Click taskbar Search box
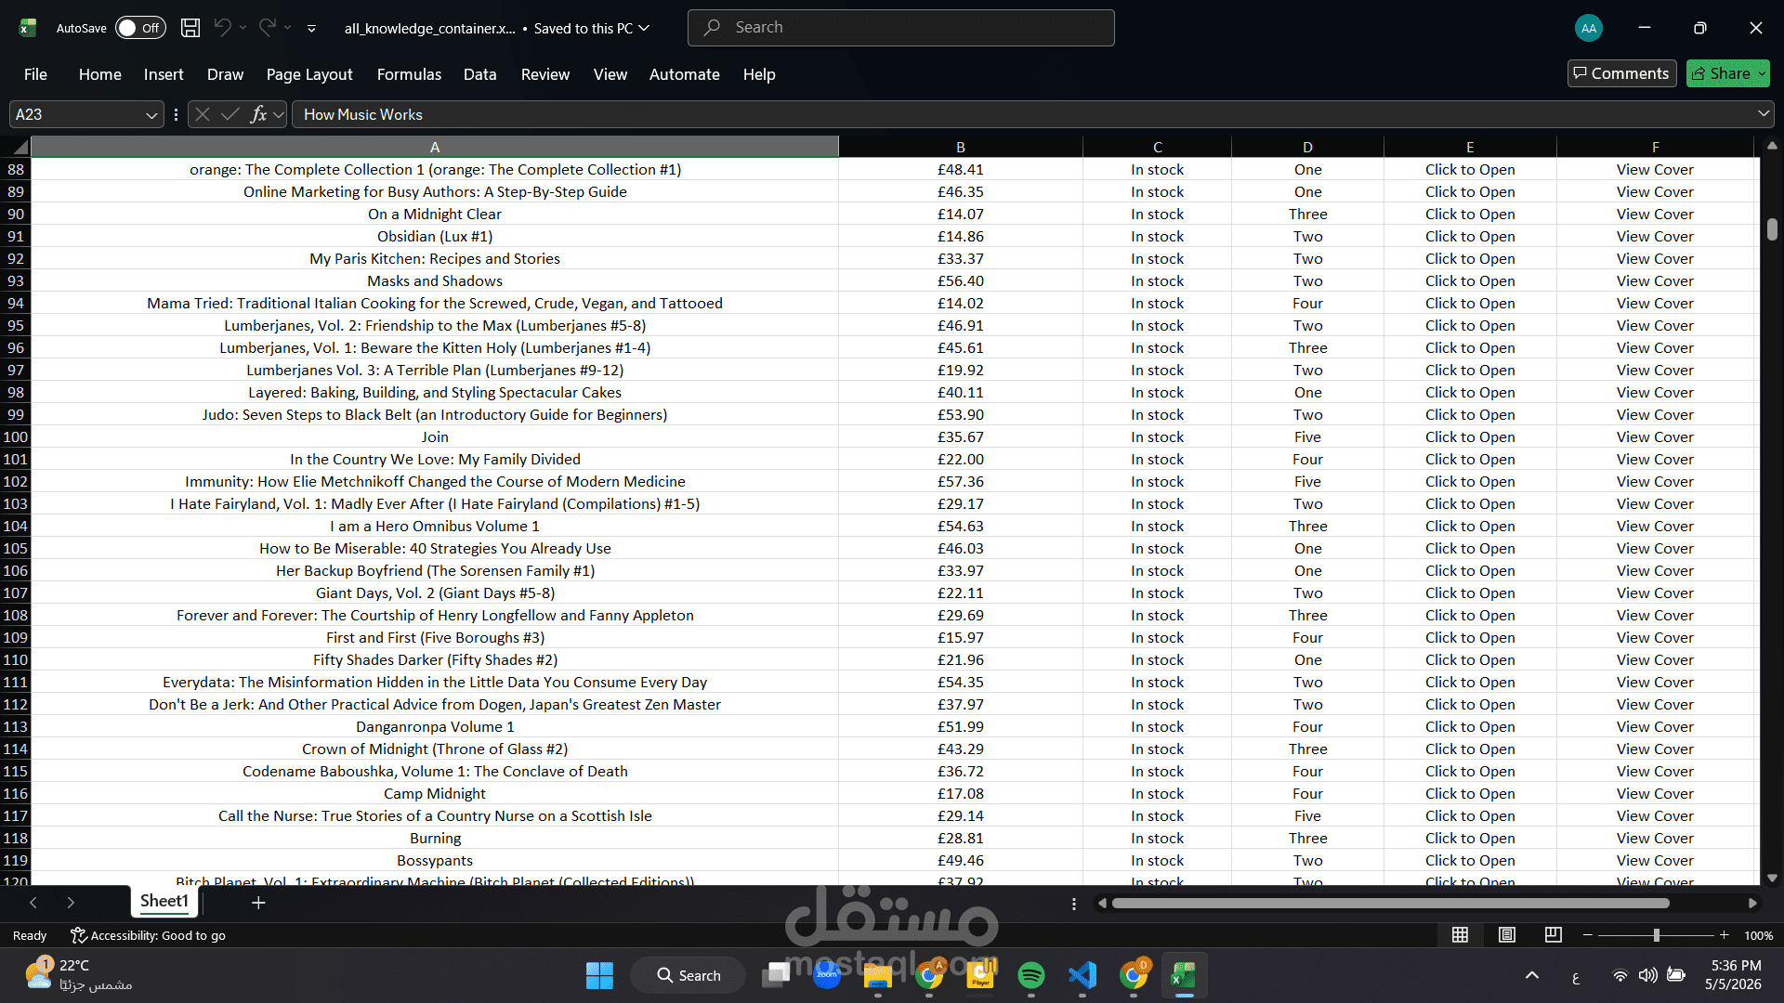The height and width of the screenshot is (1003, 1784). (689, 975)
